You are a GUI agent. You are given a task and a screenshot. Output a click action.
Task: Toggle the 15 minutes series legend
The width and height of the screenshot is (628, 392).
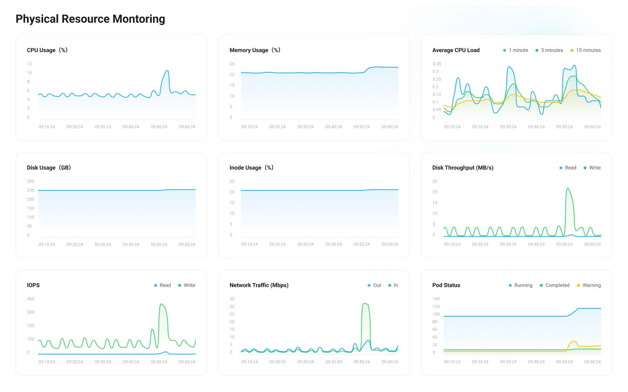pos(585,50)
